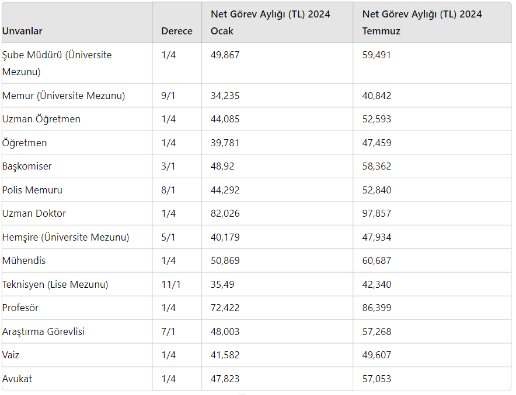Click the Unvanlar column header

(x=22, y=31)
